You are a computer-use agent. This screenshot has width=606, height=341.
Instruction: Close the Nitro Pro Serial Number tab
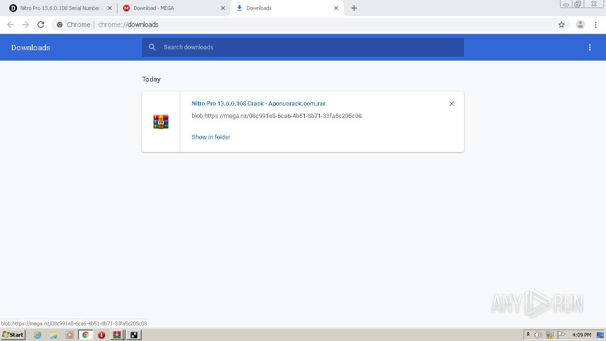pos(109,8)
